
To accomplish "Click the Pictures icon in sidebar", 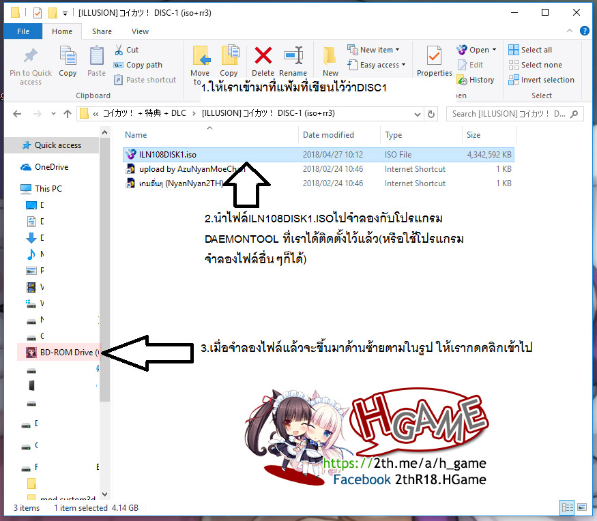I will pyautogui.click(x=31, y=271).
